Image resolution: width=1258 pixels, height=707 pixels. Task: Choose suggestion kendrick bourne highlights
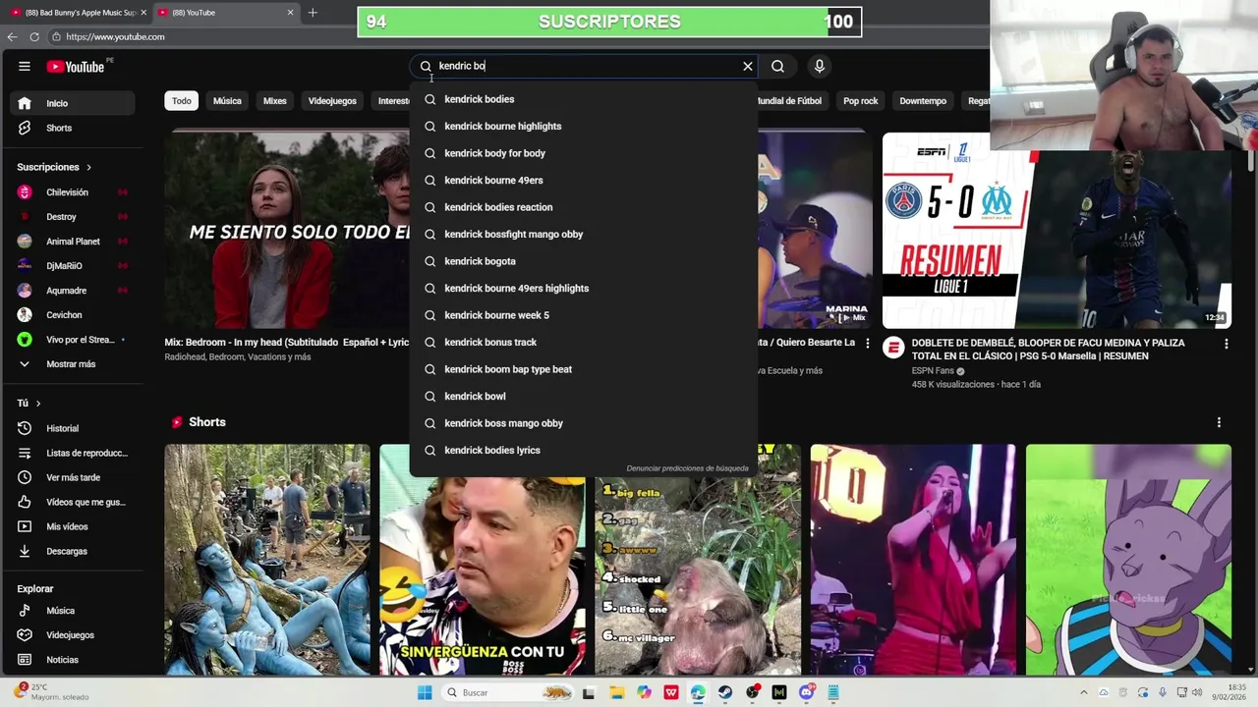[584, 127]
